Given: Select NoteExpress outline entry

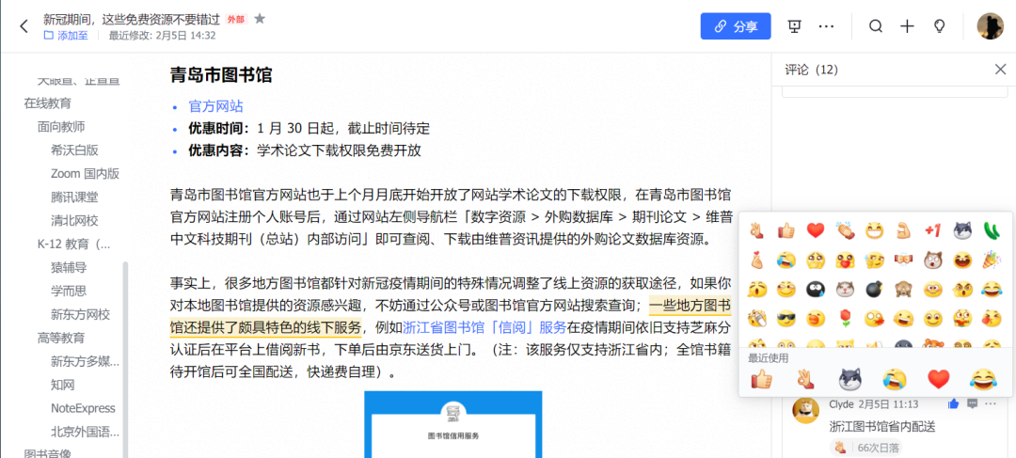Looking at the screenshot, I should (x=83, y=408).
